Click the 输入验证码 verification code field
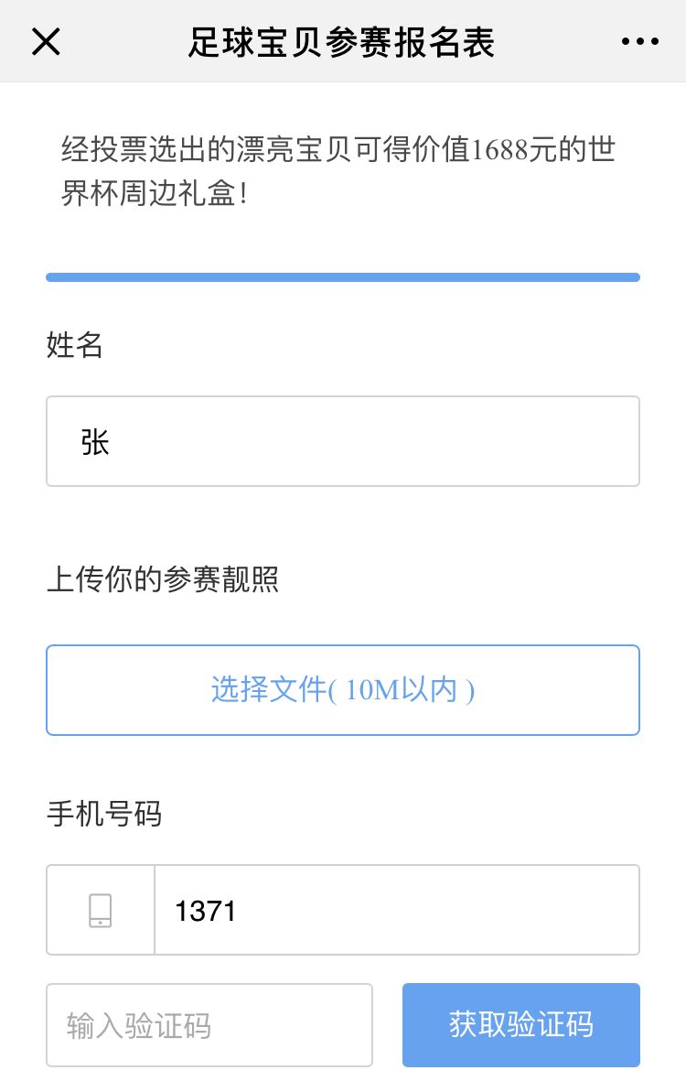The height and width of the screenshot is (1081, 686). tap(209, 1024)
